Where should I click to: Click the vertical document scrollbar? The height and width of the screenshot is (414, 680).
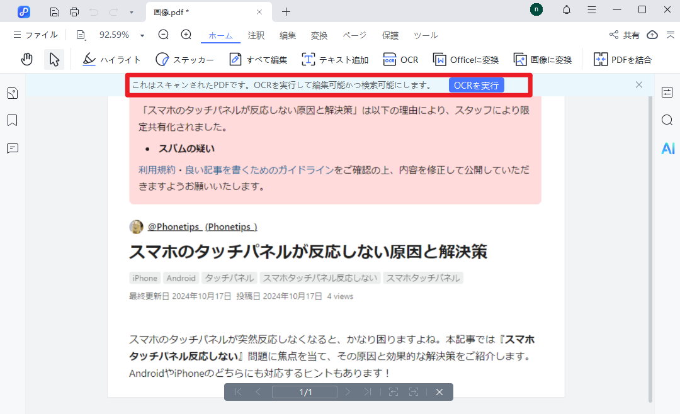pyautogui.click(x=650, y=249)
